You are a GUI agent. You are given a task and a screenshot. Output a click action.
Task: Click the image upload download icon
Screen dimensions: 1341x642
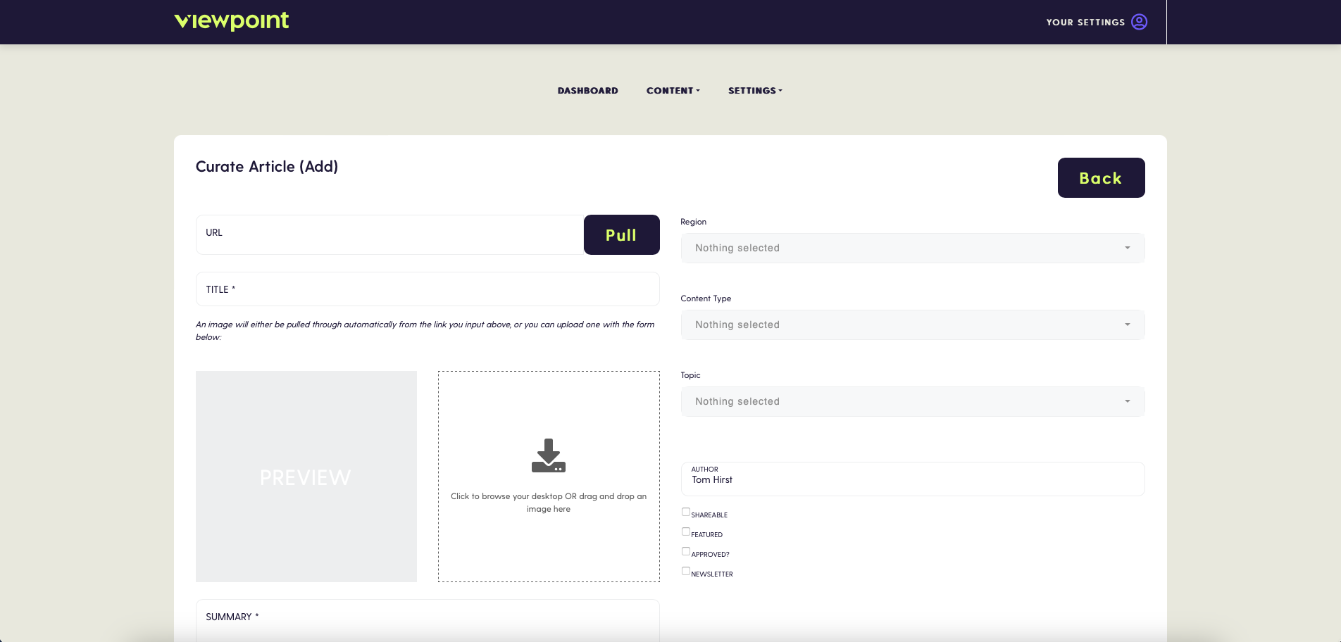(549, 455)
